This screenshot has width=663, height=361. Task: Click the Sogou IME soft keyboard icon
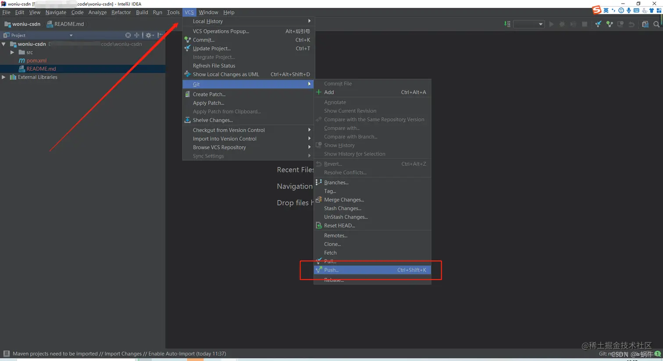(636, 10)
